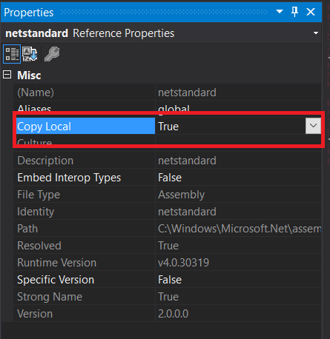Collapse the Misc category
The image size is (330, 339).
tap(7, 75)
